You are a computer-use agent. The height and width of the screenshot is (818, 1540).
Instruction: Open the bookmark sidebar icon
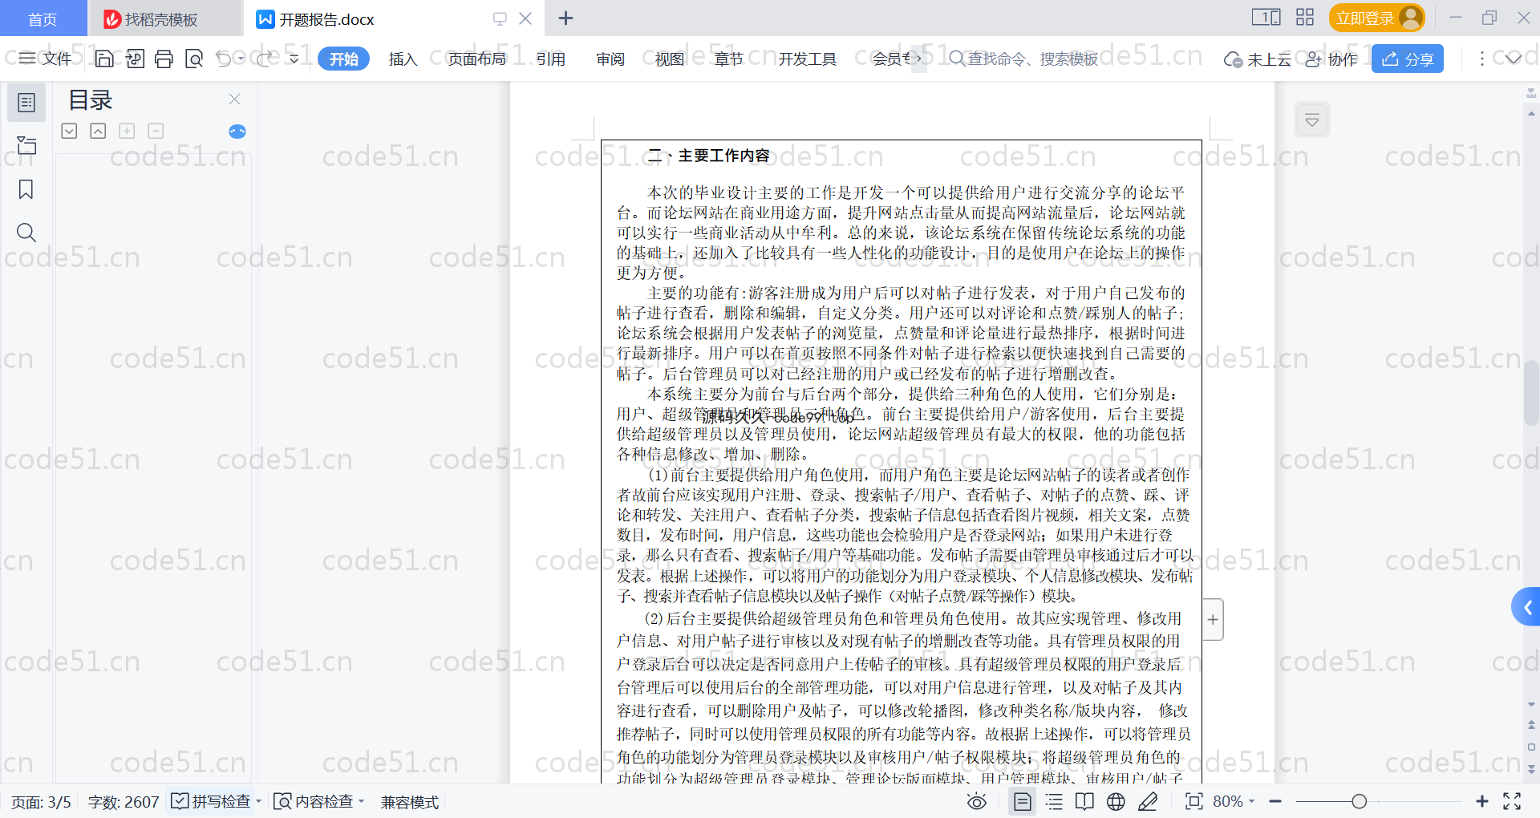point(26,189)
